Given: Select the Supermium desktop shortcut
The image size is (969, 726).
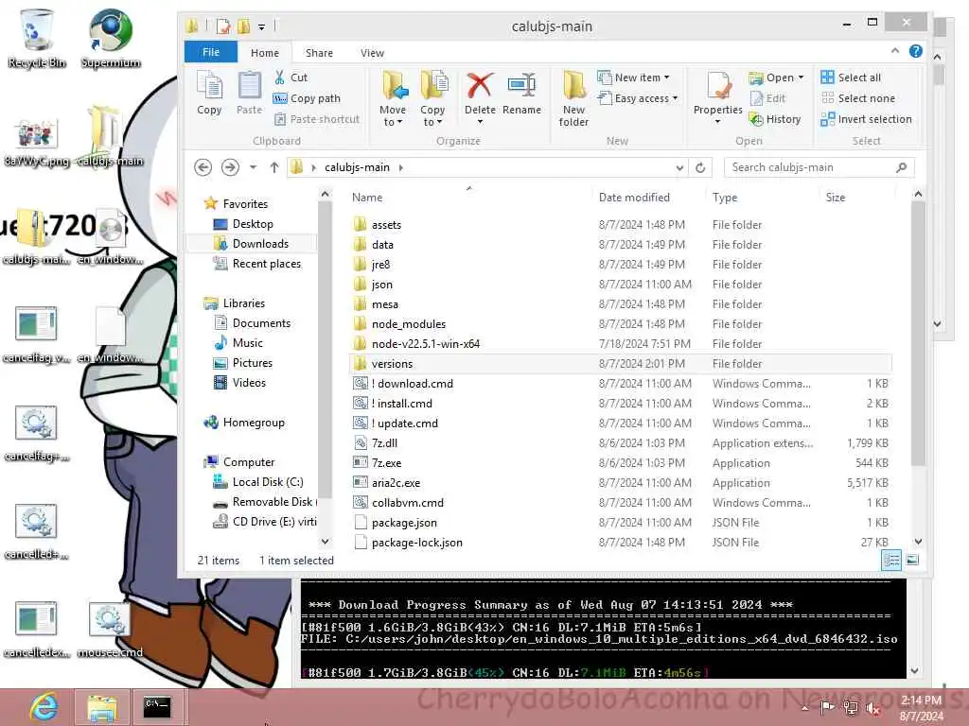Looking at the screenshot, I should point(111,38).
